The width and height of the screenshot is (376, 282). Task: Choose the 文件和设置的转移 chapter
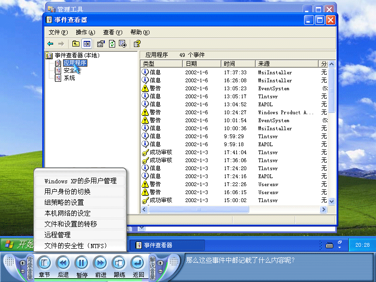click(80, 224)
